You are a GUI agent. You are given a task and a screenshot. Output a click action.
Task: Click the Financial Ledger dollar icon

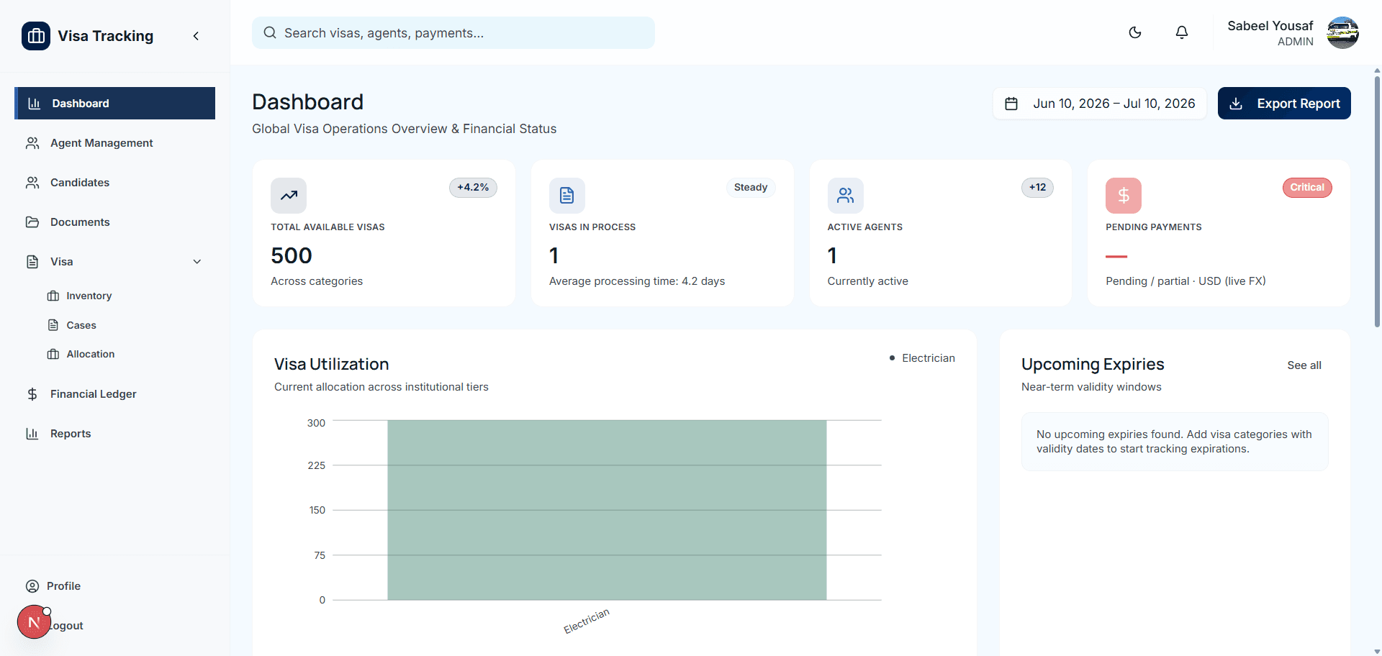pos(32,394)
